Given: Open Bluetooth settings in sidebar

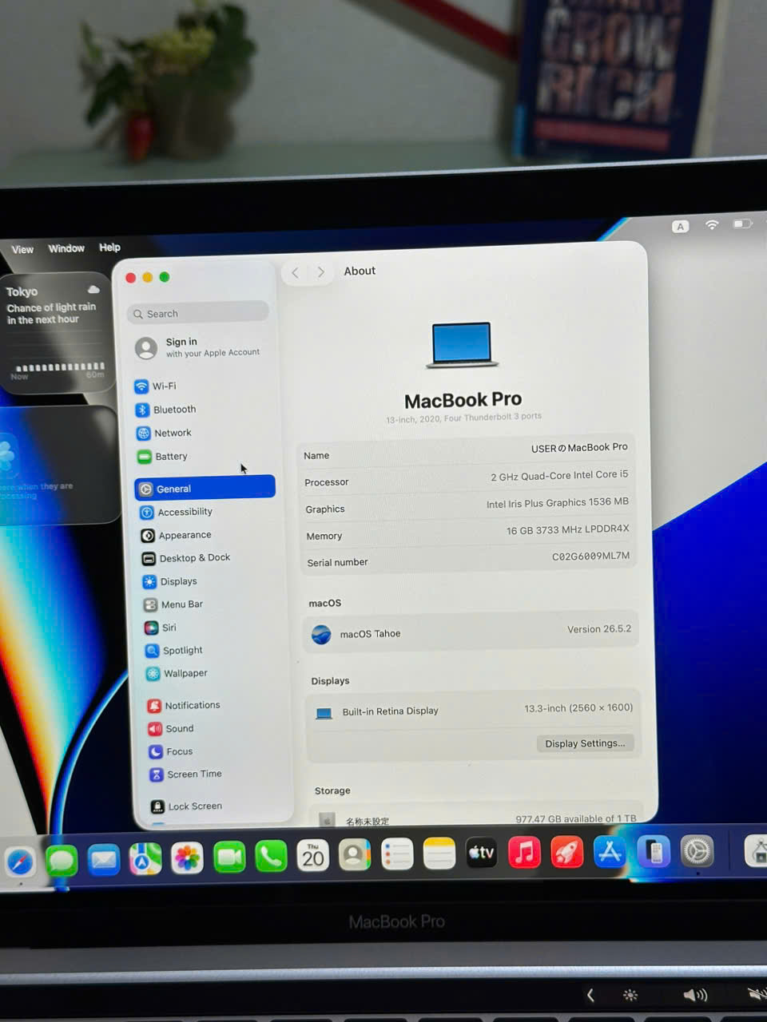Looking at the screenshot, I should click(166, 410).
